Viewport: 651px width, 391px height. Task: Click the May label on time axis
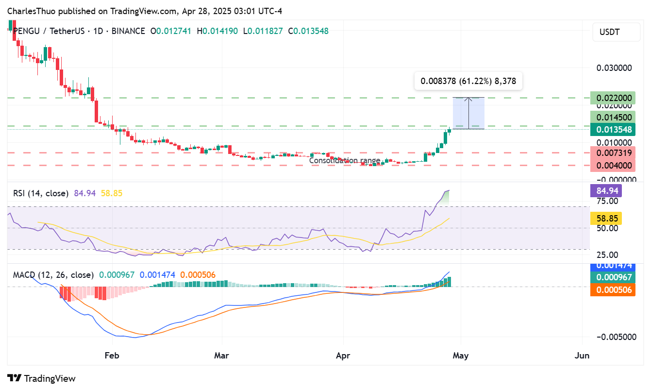(x=461, y=356)
